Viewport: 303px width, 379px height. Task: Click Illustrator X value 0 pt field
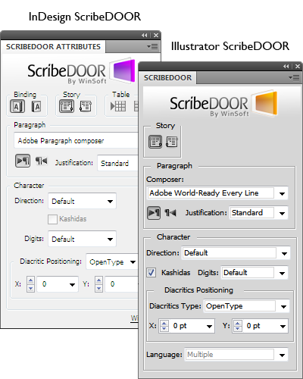[x=187, y=326]
